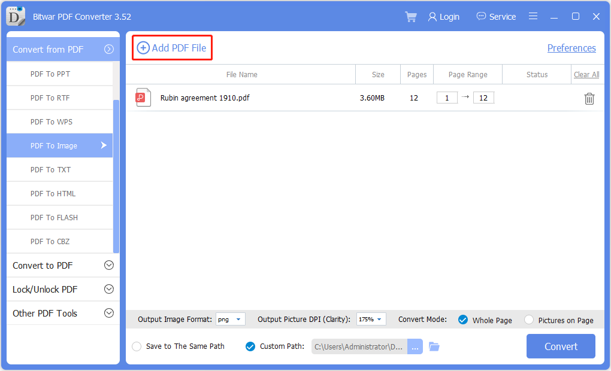611x371 pixels.
Task: Open the Preferences link
Action: tap(571, 48)
